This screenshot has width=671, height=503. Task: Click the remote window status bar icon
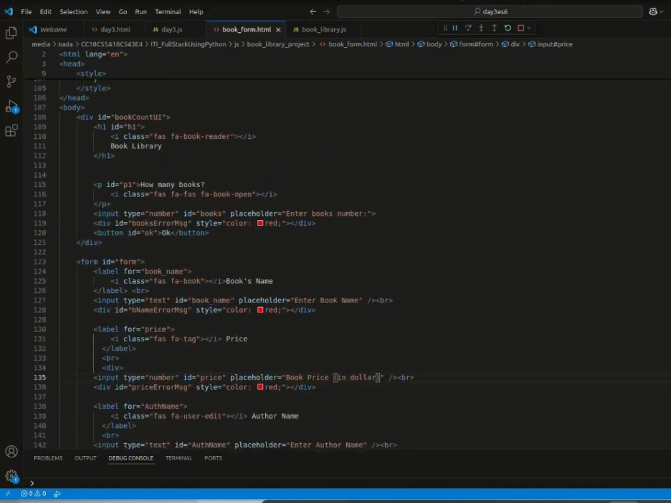8,493
